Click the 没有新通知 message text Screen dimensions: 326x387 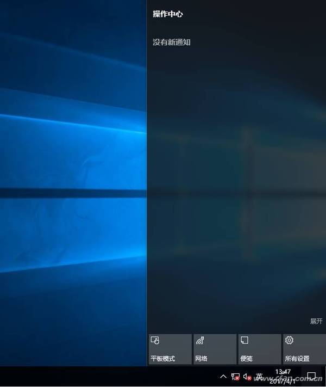[172, 42]
